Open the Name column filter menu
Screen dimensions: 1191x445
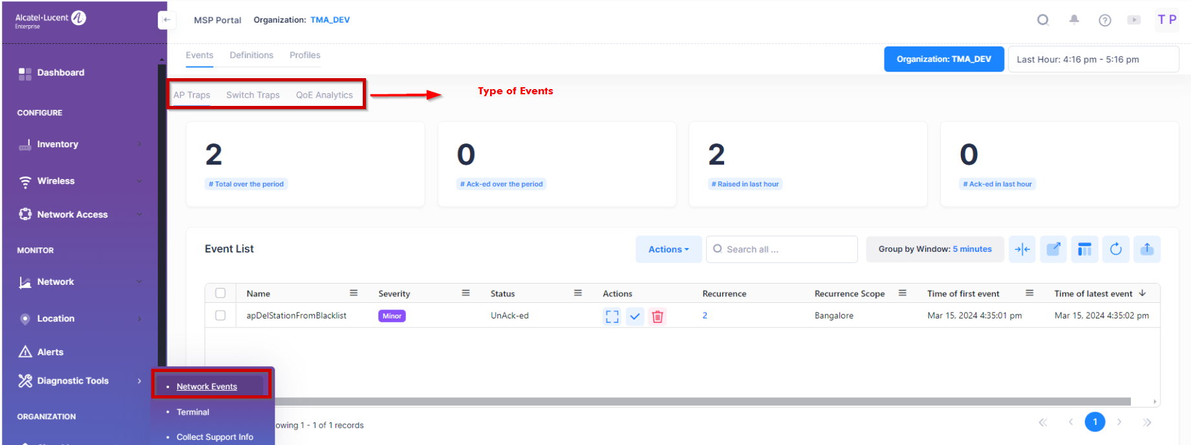pyautogui.click(x=354, y=293)
